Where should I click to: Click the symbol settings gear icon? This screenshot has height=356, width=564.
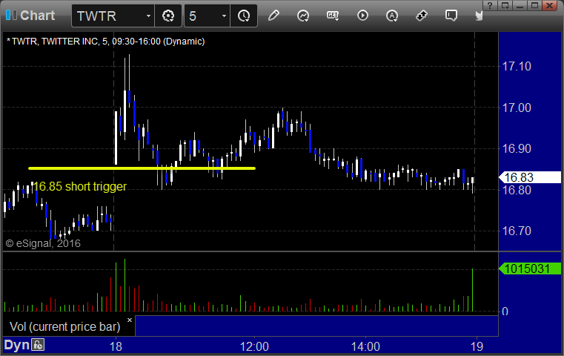click(x=168, y=16)
